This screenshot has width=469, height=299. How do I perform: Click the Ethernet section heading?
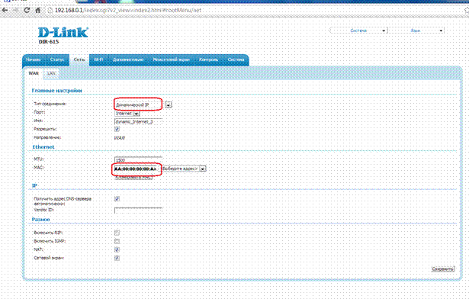43,147
